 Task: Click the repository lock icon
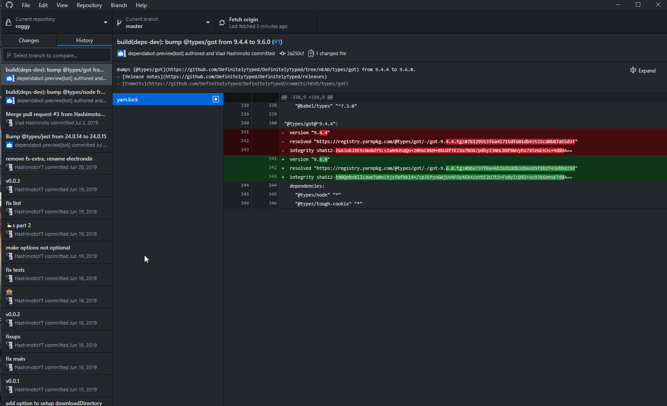(x=8, y=23)
